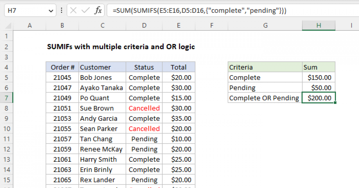The height and width of the screenshot is (188, 359).
Task: Select row 4 header
Action: (x=7, y=67)
